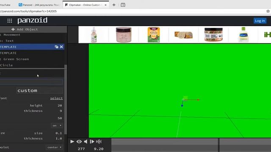Click the red axis handle in the viewport

coord(198,100)
